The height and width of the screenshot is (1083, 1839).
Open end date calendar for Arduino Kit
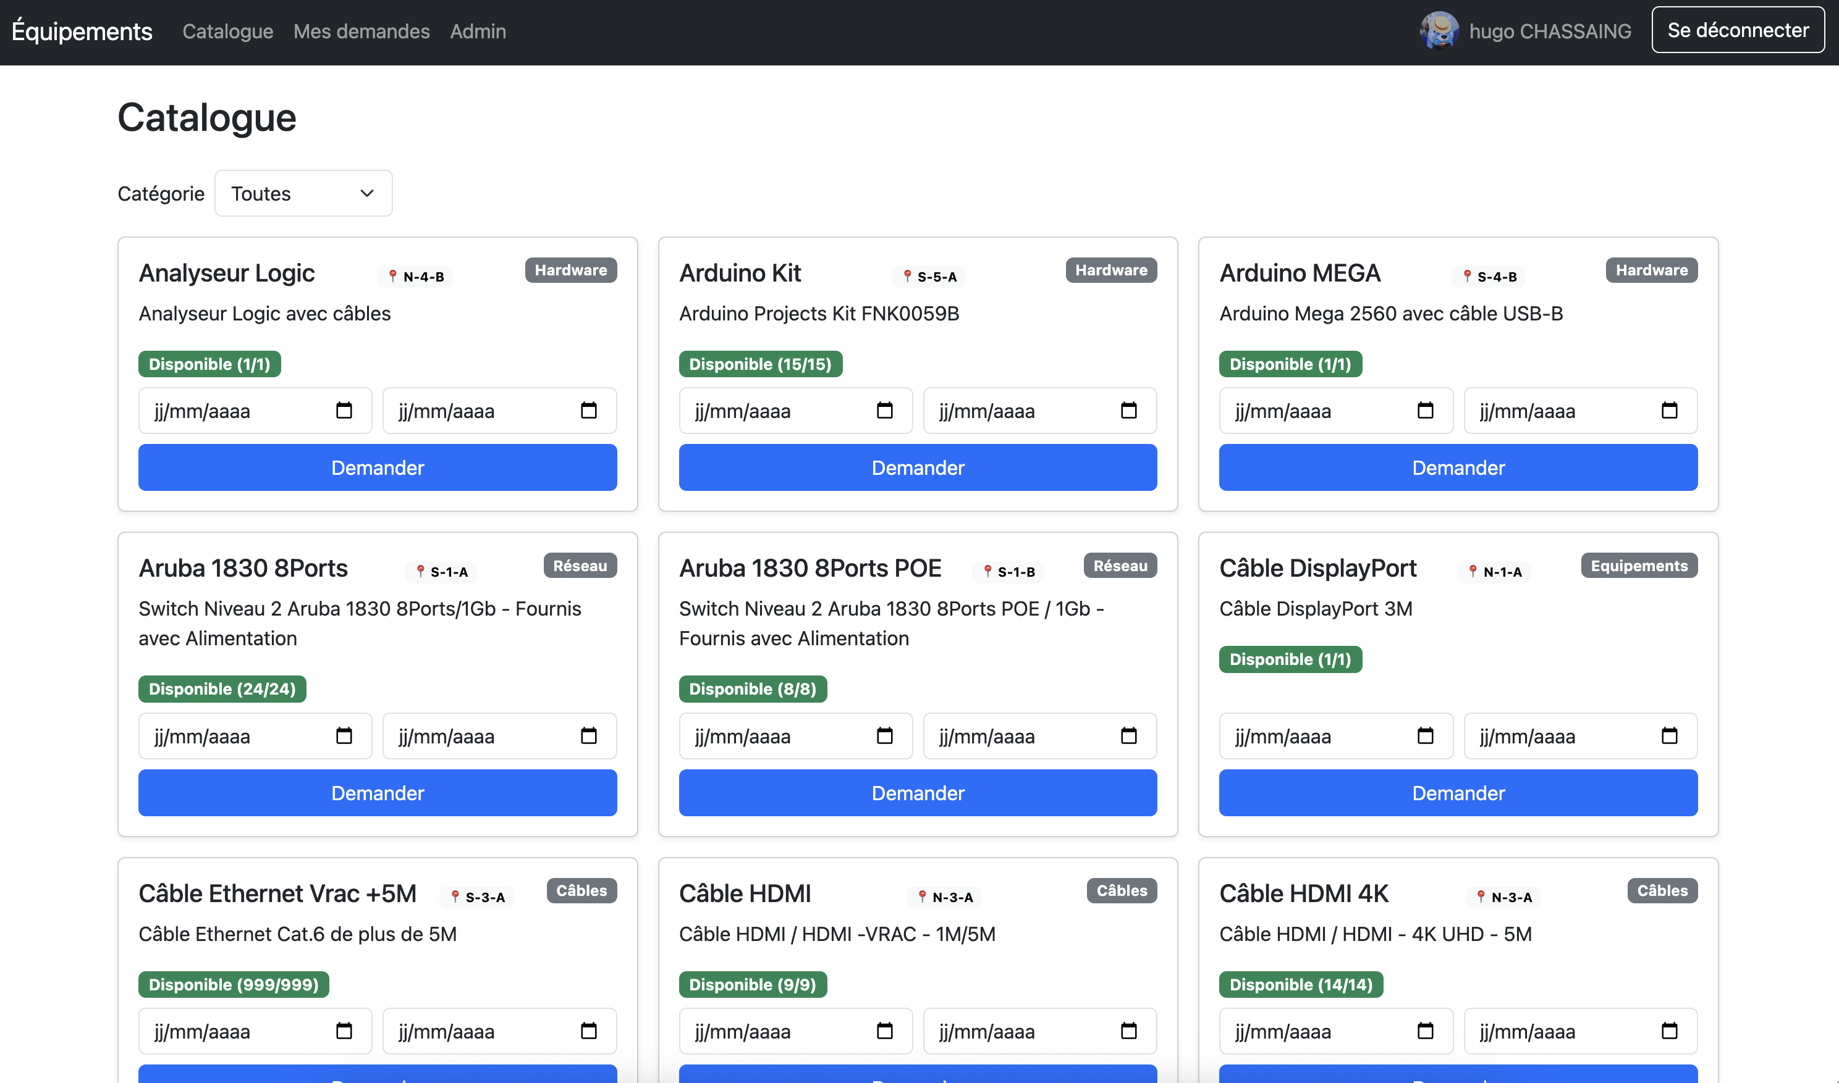[1128, 411]
